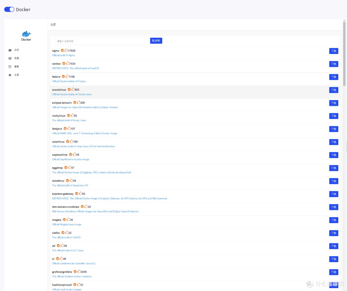Click description 'Official build of Nginx.'
The height and width of the screenshot is (291, 347).
point(64,55)
